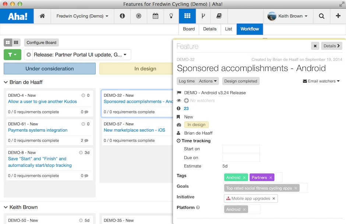
Task: Remove the Top rated social fitness goal
Action: tap(296, 188)
